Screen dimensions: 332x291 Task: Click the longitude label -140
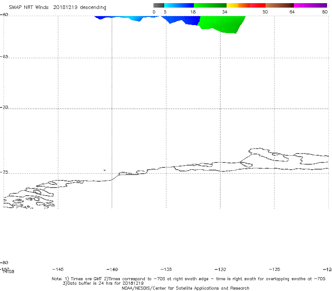coord(112,270)
